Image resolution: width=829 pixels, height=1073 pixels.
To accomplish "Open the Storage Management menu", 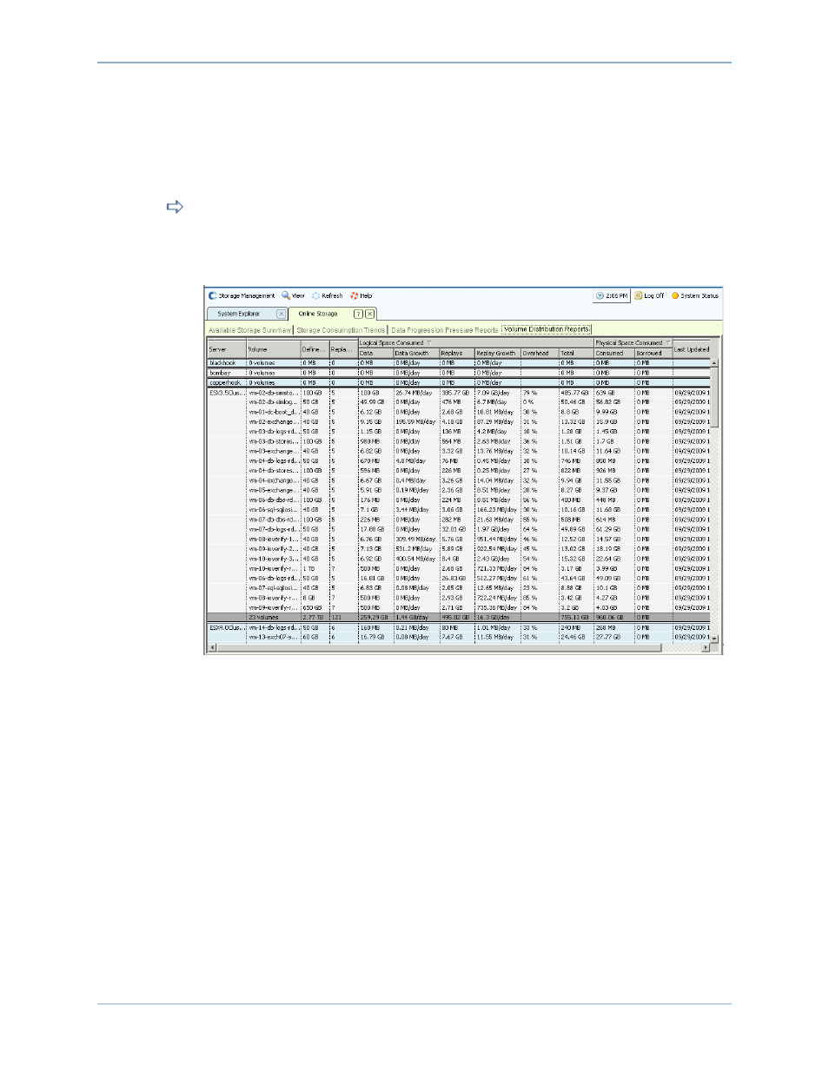I will click(242, 296).
